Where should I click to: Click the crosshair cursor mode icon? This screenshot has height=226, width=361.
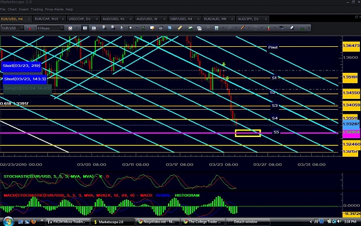(130, 28)
